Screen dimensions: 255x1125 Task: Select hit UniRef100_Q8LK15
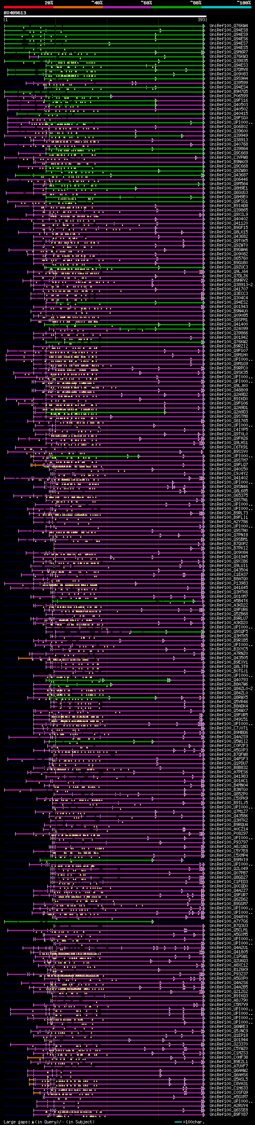pyautogui.click(x=229, y=232)
